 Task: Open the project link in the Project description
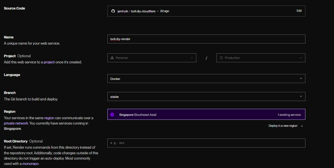click(49, 62)
